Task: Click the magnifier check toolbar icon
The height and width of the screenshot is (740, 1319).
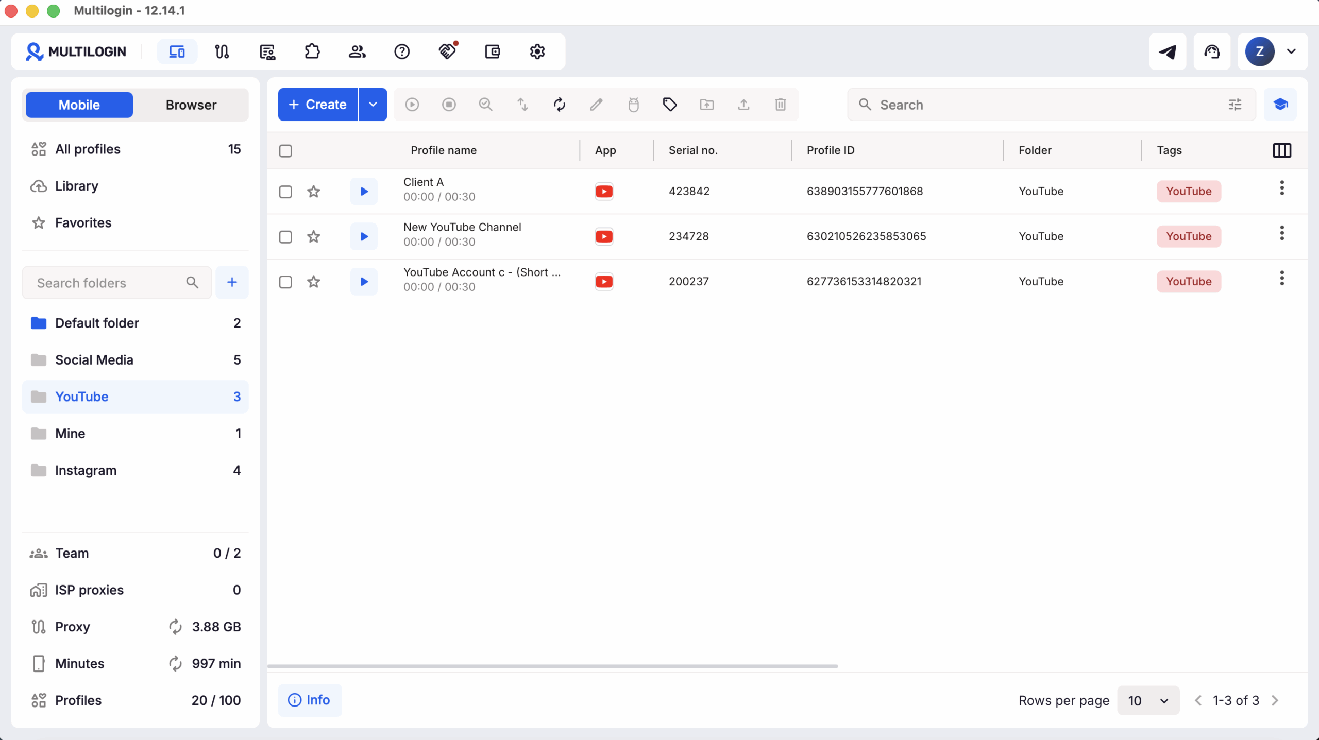Action: coord(486,105)
